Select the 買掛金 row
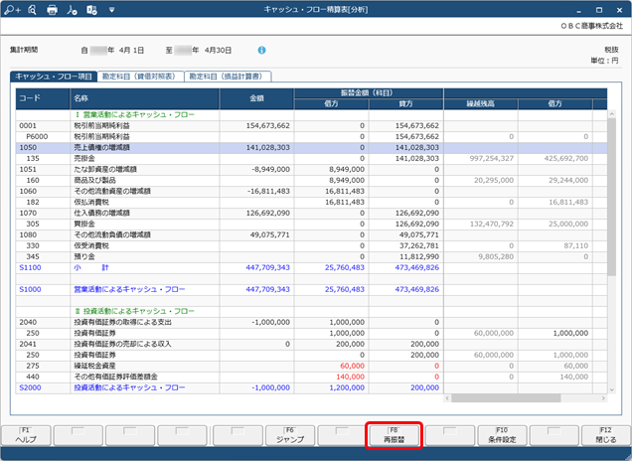 [x=311, y=224]
